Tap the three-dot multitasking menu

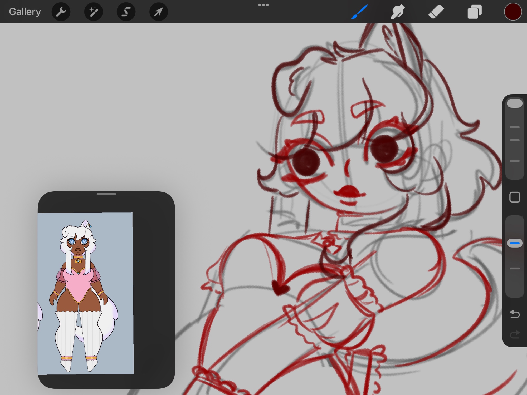(263, 5)
